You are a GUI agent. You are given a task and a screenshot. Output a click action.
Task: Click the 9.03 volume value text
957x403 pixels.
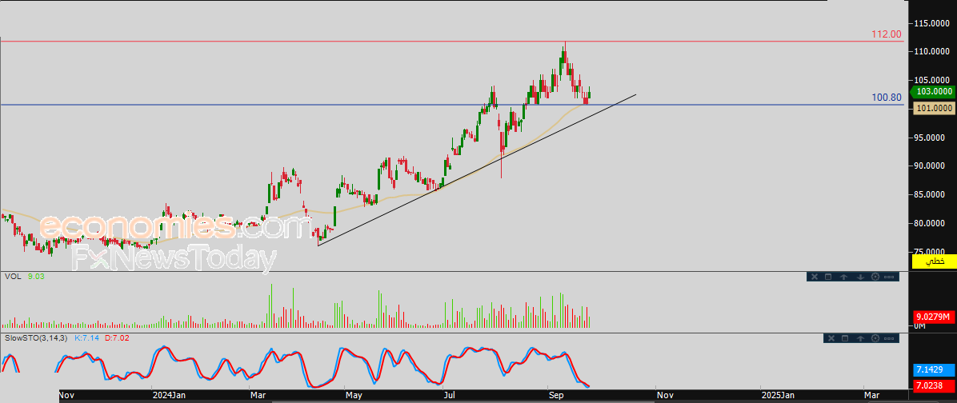tap(34, 276)
